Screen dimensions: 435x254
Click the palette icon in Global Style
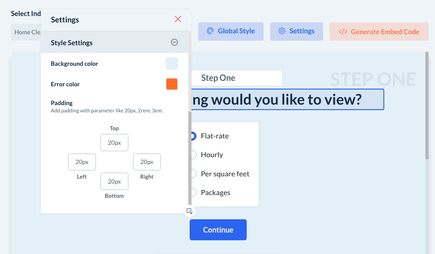210,31
